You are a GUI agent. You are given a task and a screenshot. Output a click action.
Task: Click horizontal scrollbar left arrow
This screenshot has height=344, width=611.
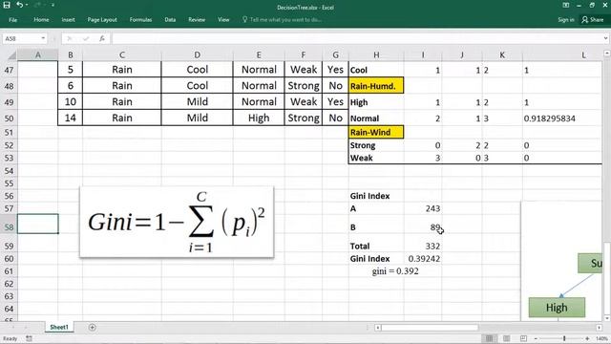tap(378, 328)
